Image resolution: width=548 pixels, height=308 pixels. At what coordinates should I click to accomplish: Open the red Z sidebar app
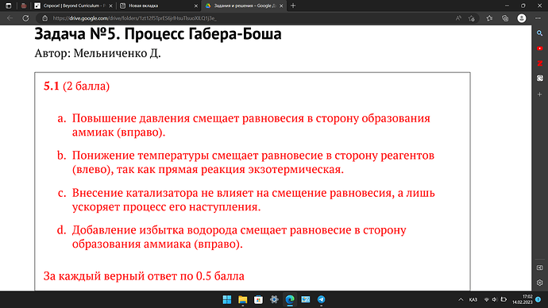pyautogui.click(x=539, y=64)
